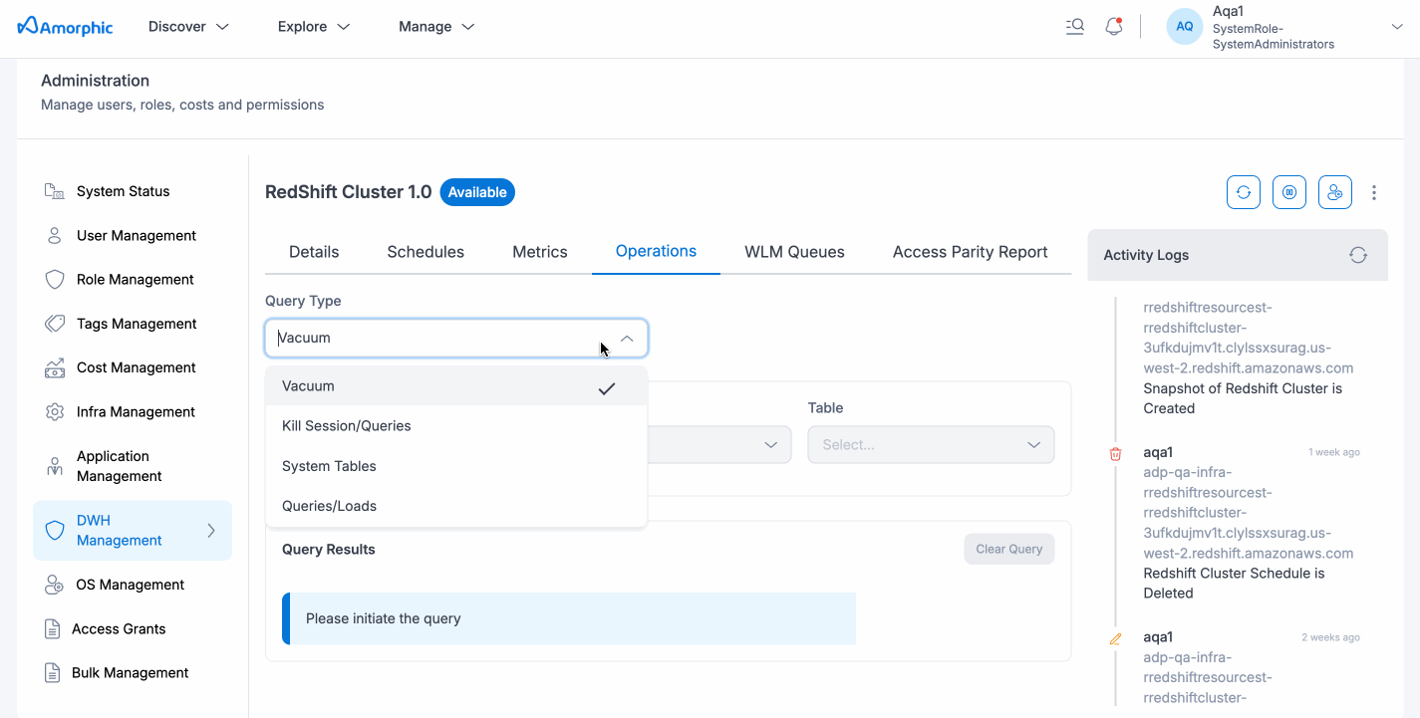The image size is (1420, 718).
Task: Expand the Manage menu
Action: (x=436, y=27)
